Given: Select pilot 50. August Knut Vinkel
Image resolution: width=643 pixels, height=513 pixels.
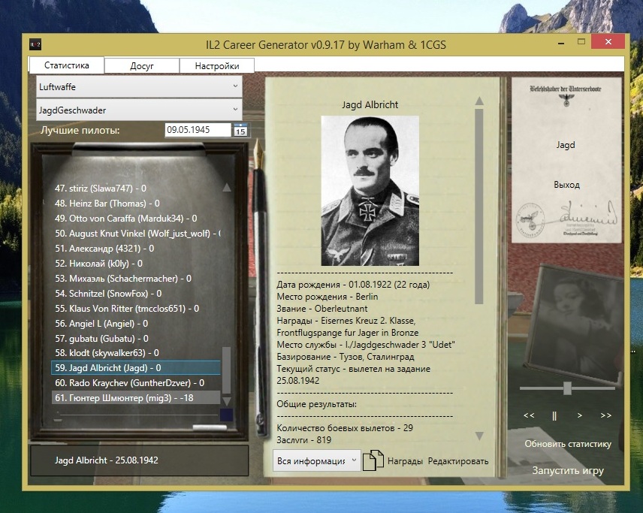Looking at the screenshot, I should (x=136, y=234).
